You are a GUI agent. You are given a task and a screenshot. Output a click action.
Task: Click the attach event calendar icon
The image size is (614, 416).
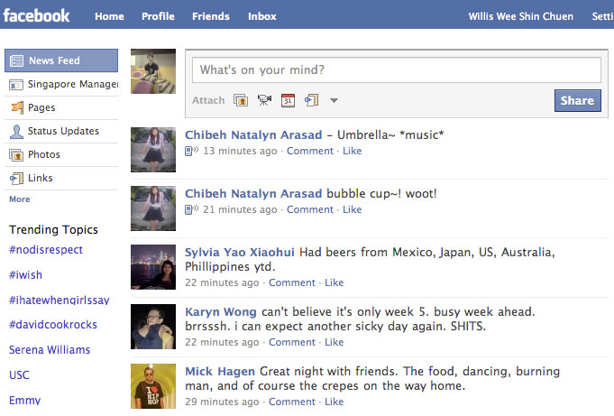pos(288,101)
